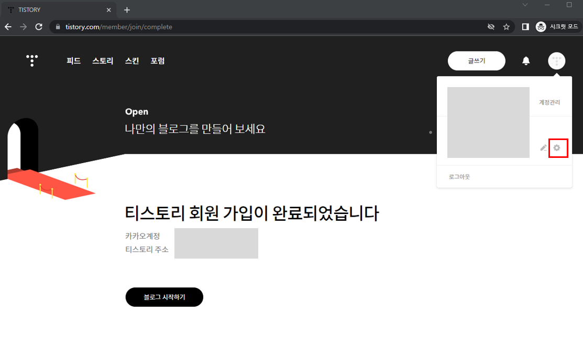Open the 스킨 menu
The image size is (583, 342).
point(132,61)
